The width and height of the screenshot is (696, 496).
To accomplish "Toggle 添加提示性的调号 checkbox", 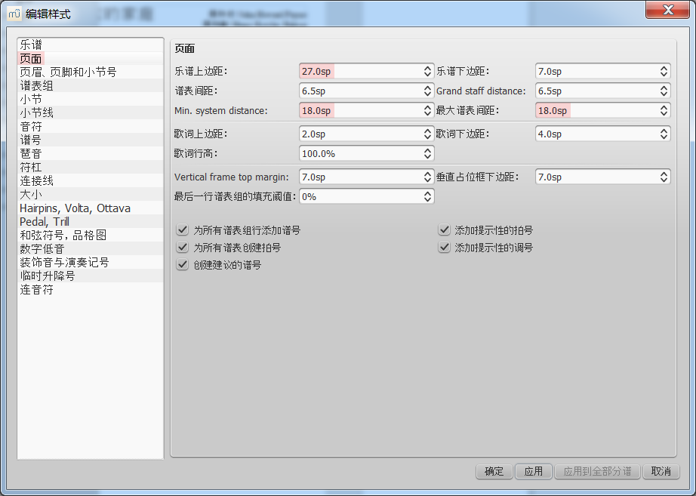I will pos(444,248).
